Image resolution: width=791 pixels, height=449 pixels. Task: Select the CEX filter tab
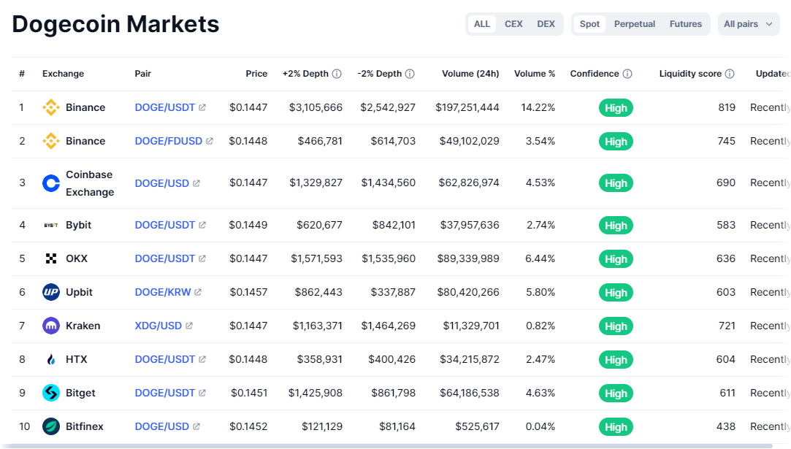point(513,24)
